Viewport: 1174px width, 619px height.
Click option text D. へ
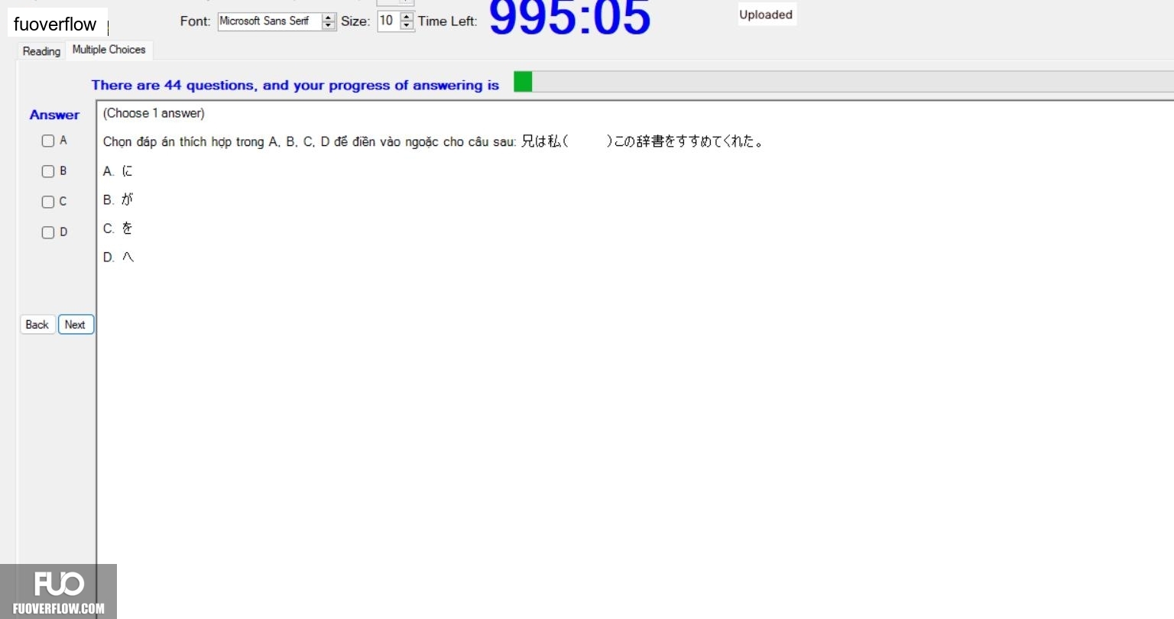click(x=118, y=258)
